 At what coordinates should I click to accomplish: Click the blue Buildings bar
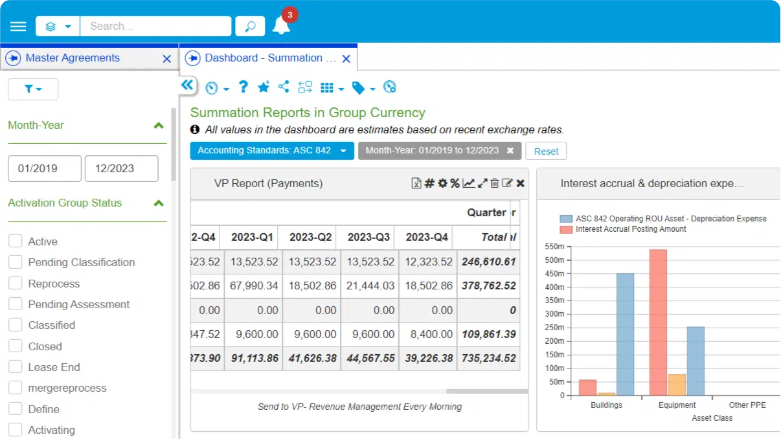point(625,334)
